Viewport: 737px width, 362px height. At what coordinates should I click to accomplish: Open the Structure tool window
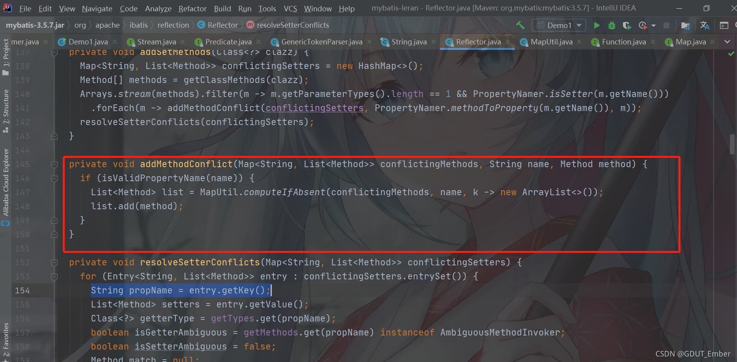[5, 111]
